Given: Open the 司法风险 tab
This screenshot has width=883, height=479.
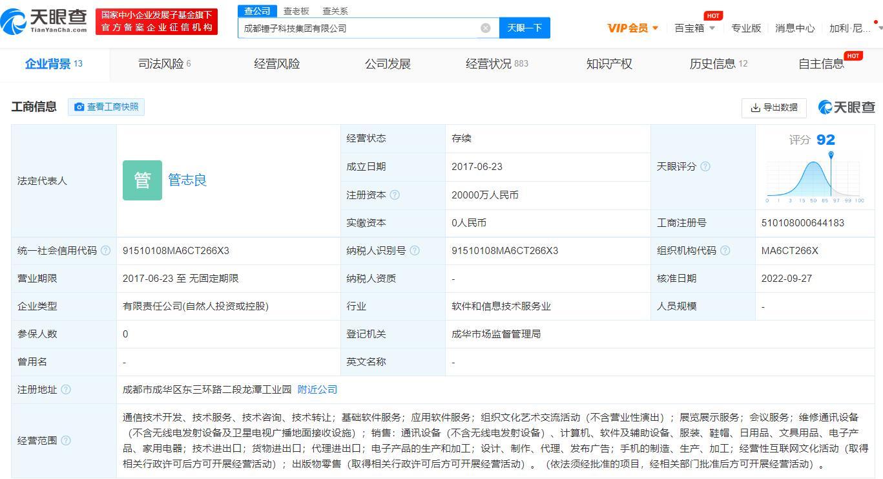Looking at the screenshot, I should [165, 64].
